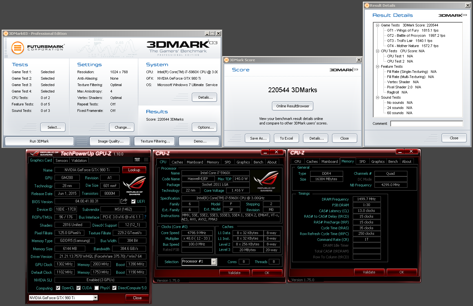Take a GPU-Z screenshot with camera icon
The width and height of the screenshot is (473, 306).
tap(137, 160)
